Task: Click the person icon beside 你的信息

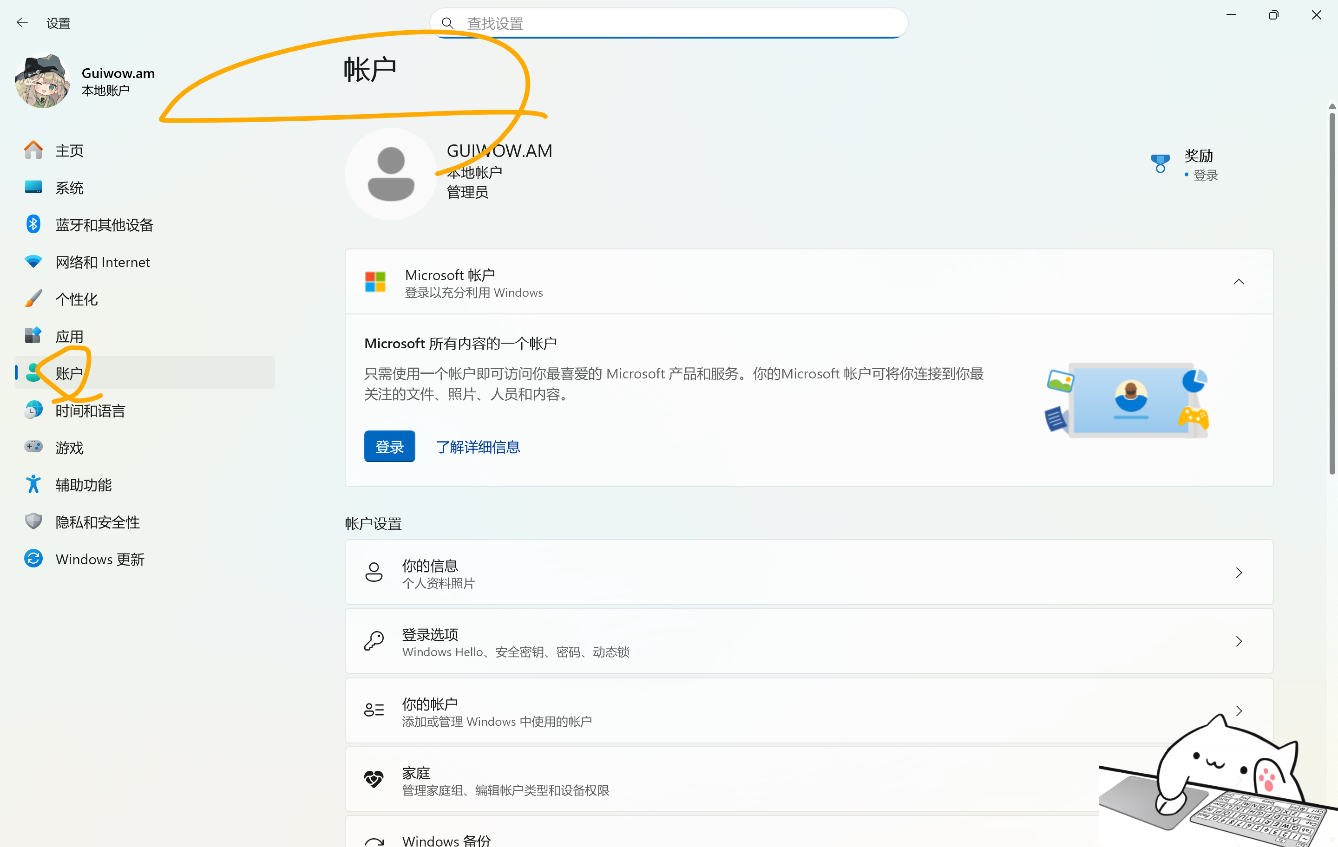Action: (374, 572)
